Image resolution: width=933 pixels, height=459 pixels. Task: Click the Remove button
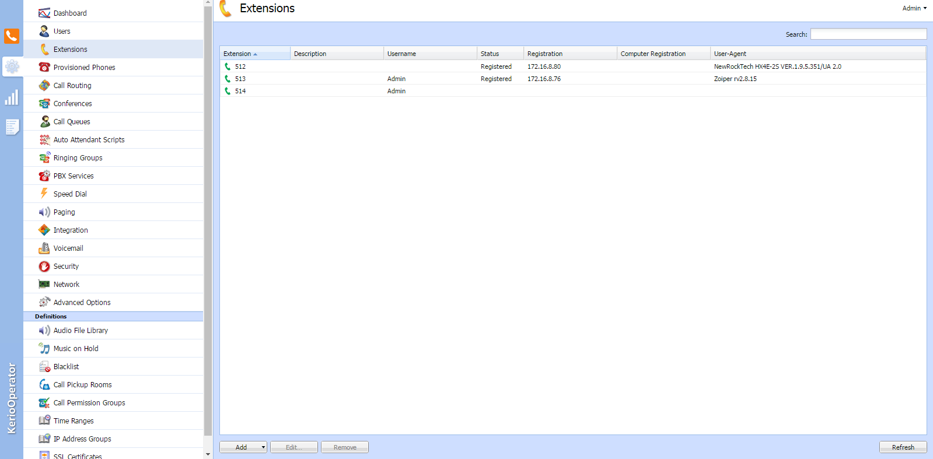pos(345,447)
